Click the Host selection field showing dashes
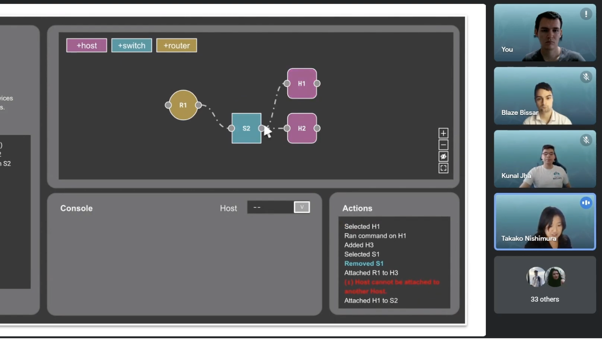The width and height of the screenshot is (602, 339). coord(270,207)
